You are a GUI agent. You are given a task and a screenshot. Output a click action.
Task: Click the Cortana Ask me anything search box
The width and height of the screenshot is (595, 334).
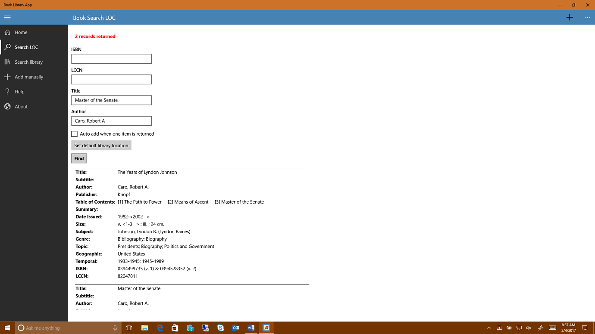tap(68, 328)
